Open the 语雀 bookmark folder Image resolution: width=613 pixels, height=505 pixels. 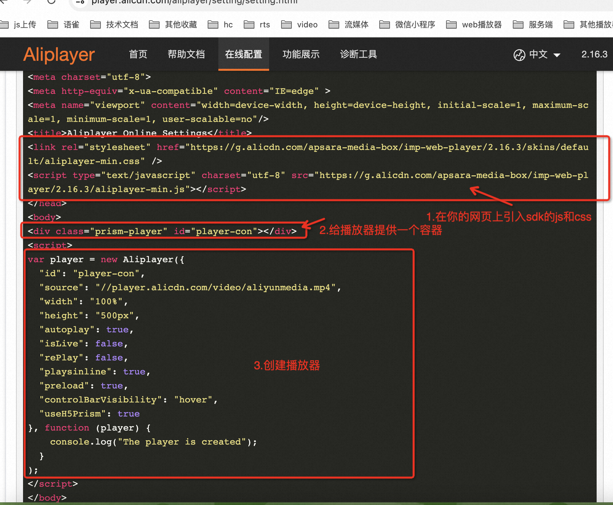63,25
